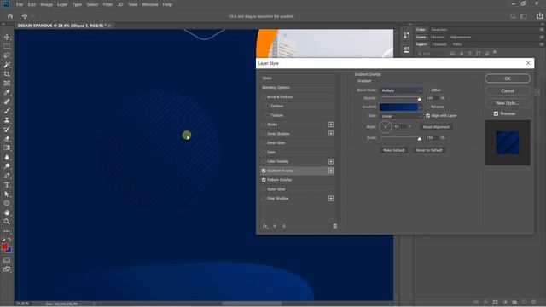
Task: Select the Horizontal Type tool
Action: coord(7,184)
